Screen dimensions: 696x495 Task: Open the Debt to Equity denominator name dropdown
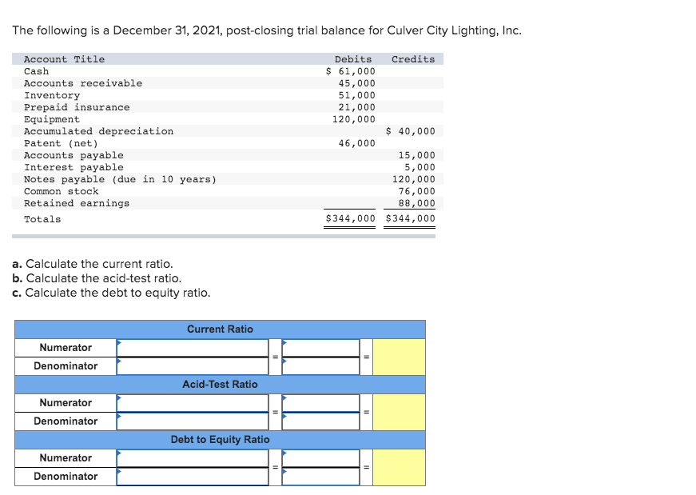[193, 477]
